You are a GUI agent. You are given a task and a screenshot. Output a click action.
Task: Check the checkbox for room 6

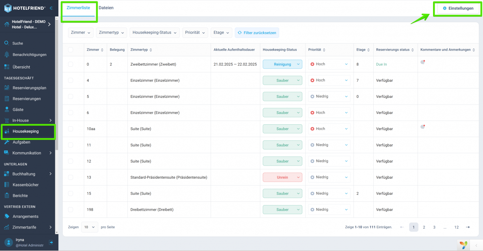(70, 113)
